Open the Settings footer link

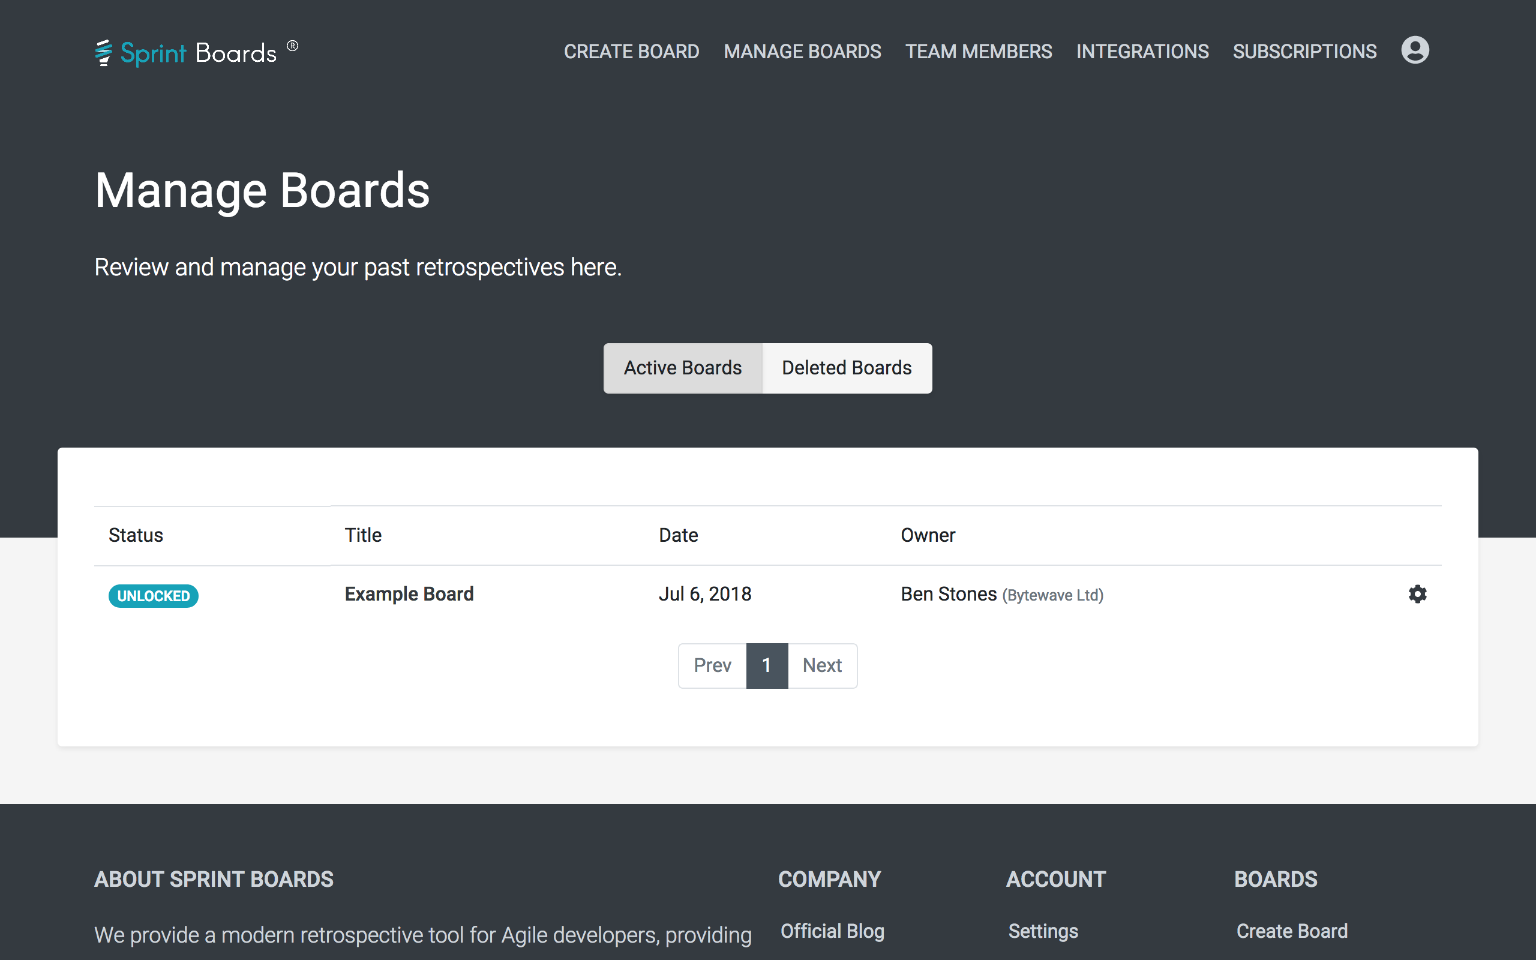pyautogui.click(x=1043, y=931)
